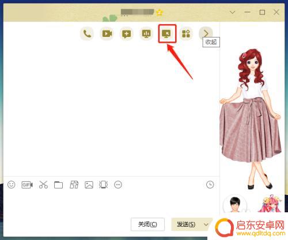Close the chat window with X

(276, 12)
